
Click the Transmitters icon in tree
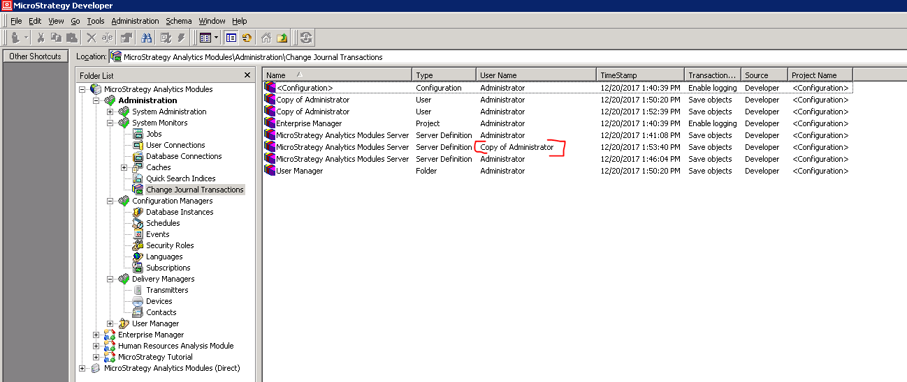click(x=138, y=290)
